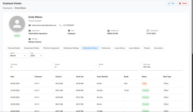
Task: Click the Manager briefcase icon
Action: pyautogui.click(x=30, y=39)
